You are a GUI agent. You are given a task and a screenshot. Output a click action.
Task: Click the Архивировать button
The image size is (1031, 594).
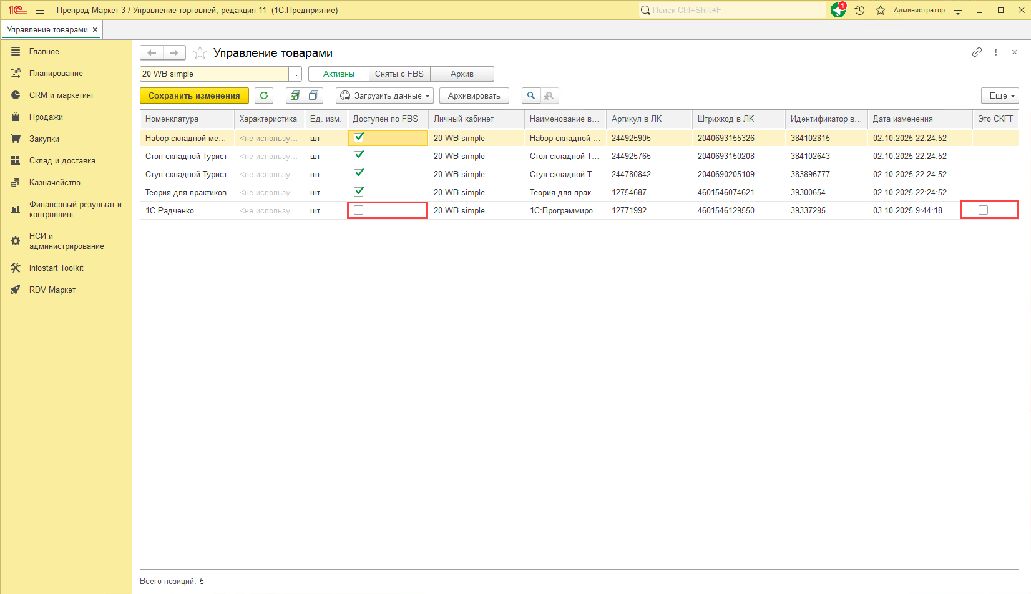point(474,95)
